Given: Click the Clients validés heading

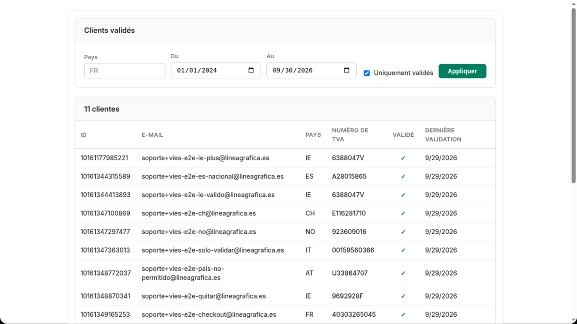Looking at the screenshot, I should (x=109, y=30).
